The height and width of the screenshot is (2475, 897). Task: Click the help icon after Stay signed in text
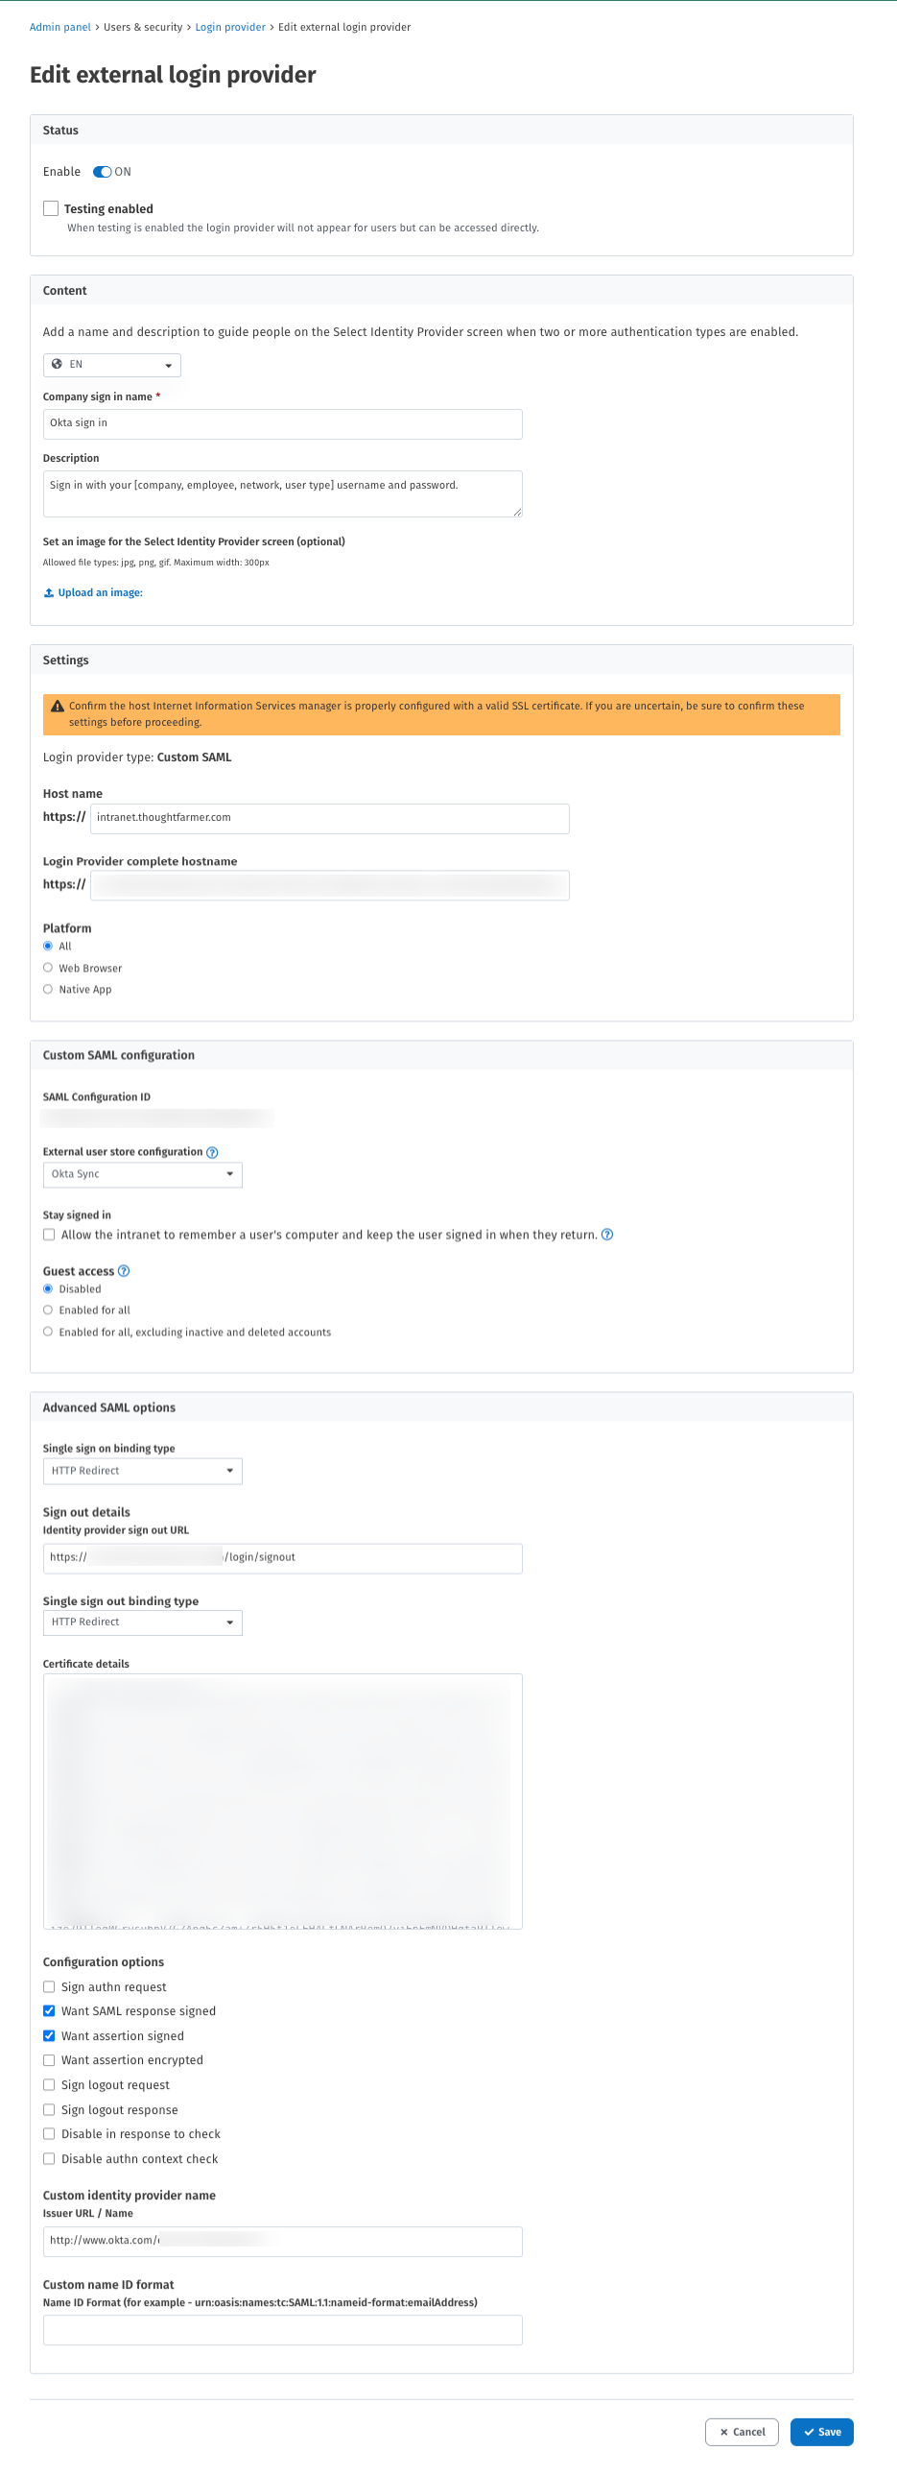point(607,1235)
